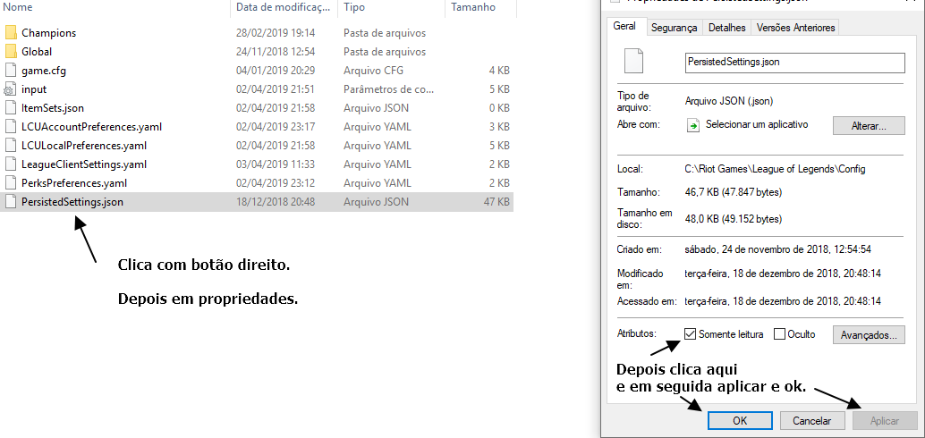
Task: Click the PersistedSettings.json filename input field
Action: tap(794, 63)
